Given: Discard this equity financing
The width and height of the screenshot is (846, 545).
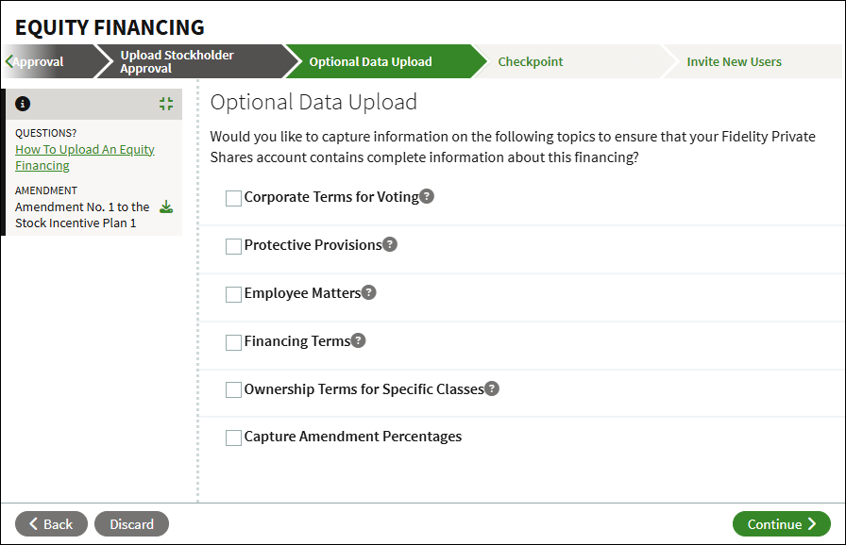Looking at the screenshot, I should pyautogui.click(x=131, y=524).
